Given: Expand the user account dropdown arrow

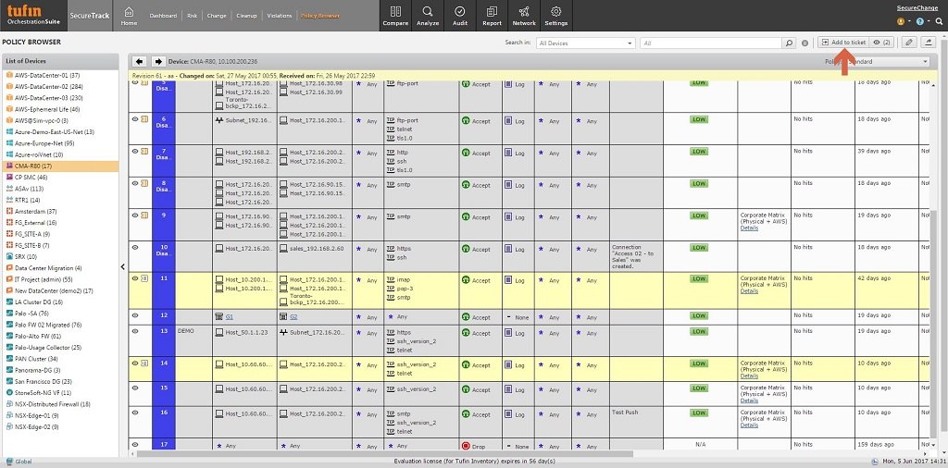Looking at the screenshot, I should point(909,22).
